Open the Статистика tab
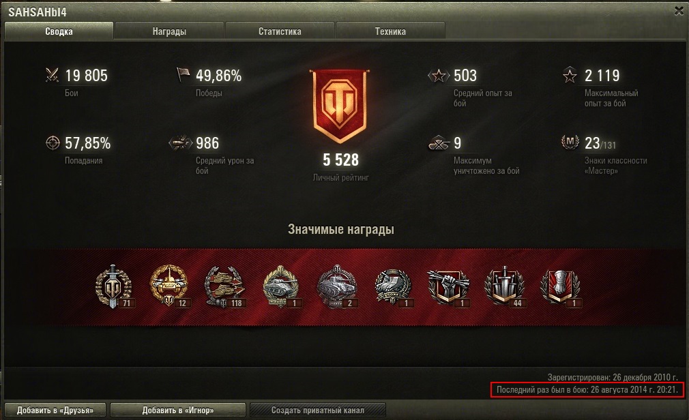Viewport: 689px width, 420px height. point(280,31)
